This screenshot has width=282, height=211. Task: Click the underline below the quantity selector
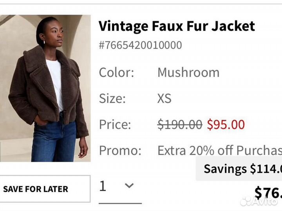point(120,203)
